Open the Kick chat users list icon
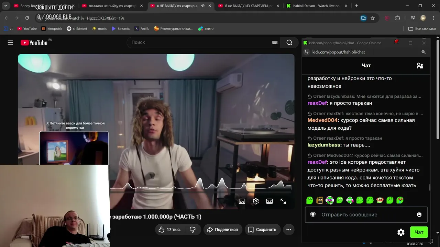Image resolution: width=440 pixels, height=247 pixels. [x=420, y=66]
